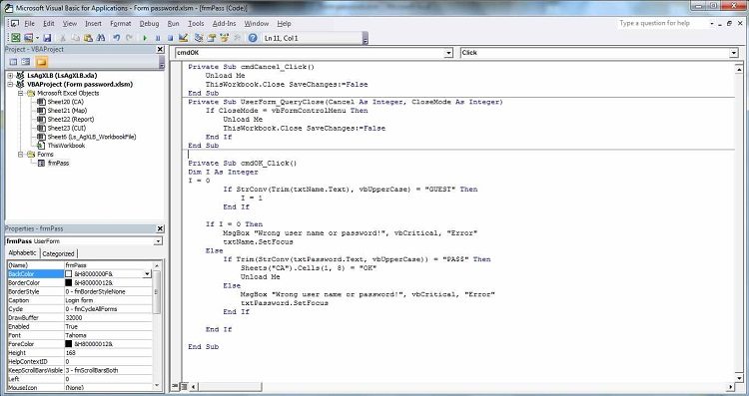Click the Undo arrow icon
749x396 pixels.
click(x=116, y=38)
